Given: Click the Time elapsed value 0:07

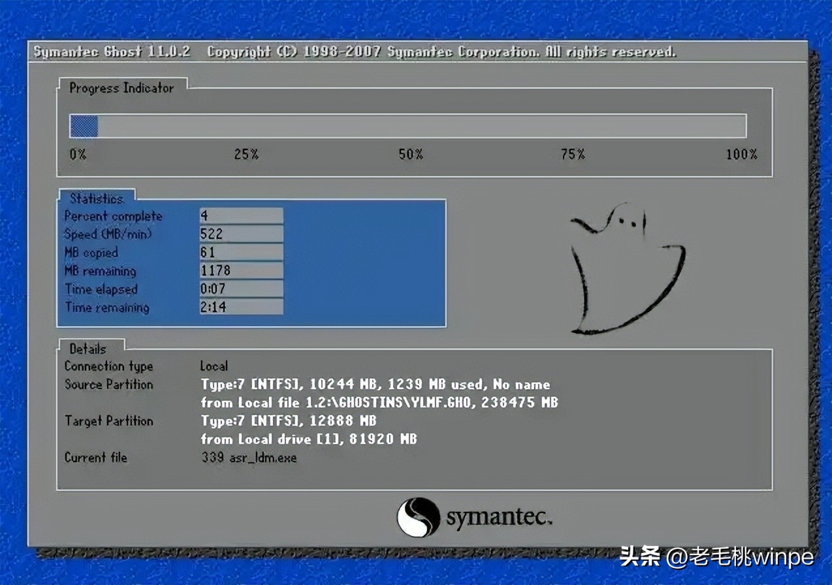Looking at the screenshot, I should click(x=242, y=289).
